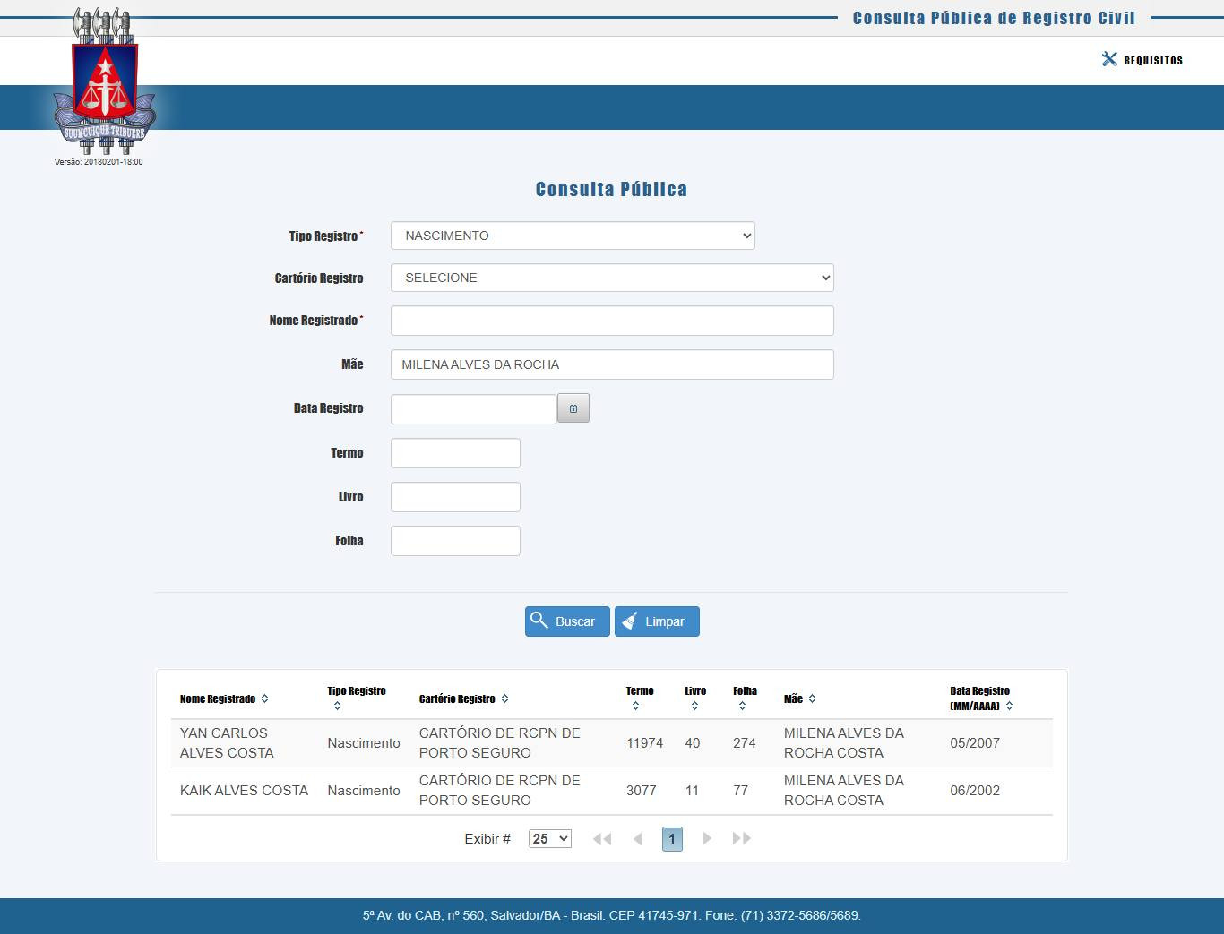Sort by Data Registro column arrows
The height and width of the screenshot is (934, 1224).
[x=1009, y=706]
